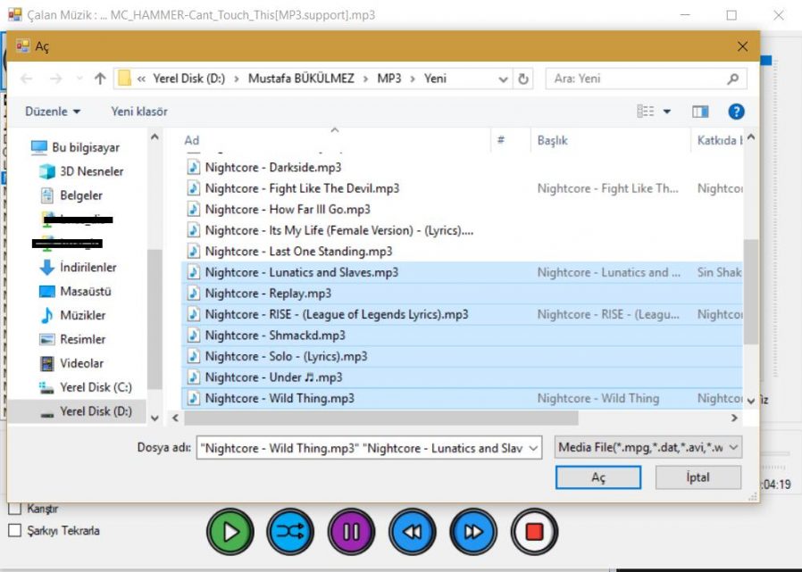Confirm selection with the Aç button
The width and height of the screenshot is (802, 572).
click(598, 477)
